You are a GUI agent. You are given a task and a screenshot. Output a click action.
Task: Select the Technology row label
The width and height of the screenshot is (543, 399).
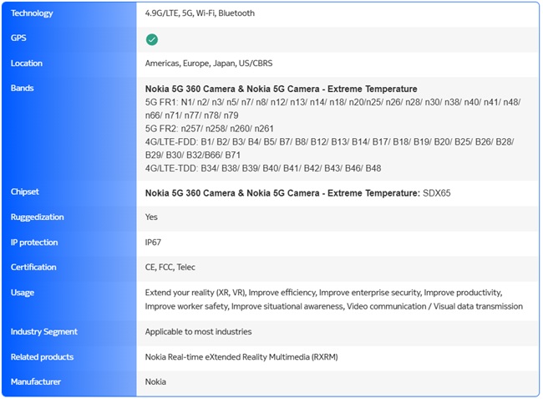(32, 13)
